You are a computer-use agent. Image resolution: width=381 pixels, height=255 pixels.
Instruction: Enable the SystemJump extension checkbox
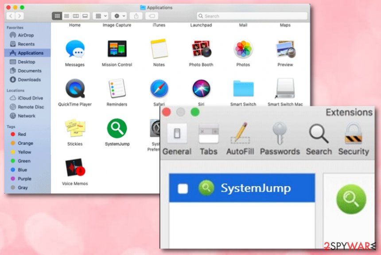183,189
